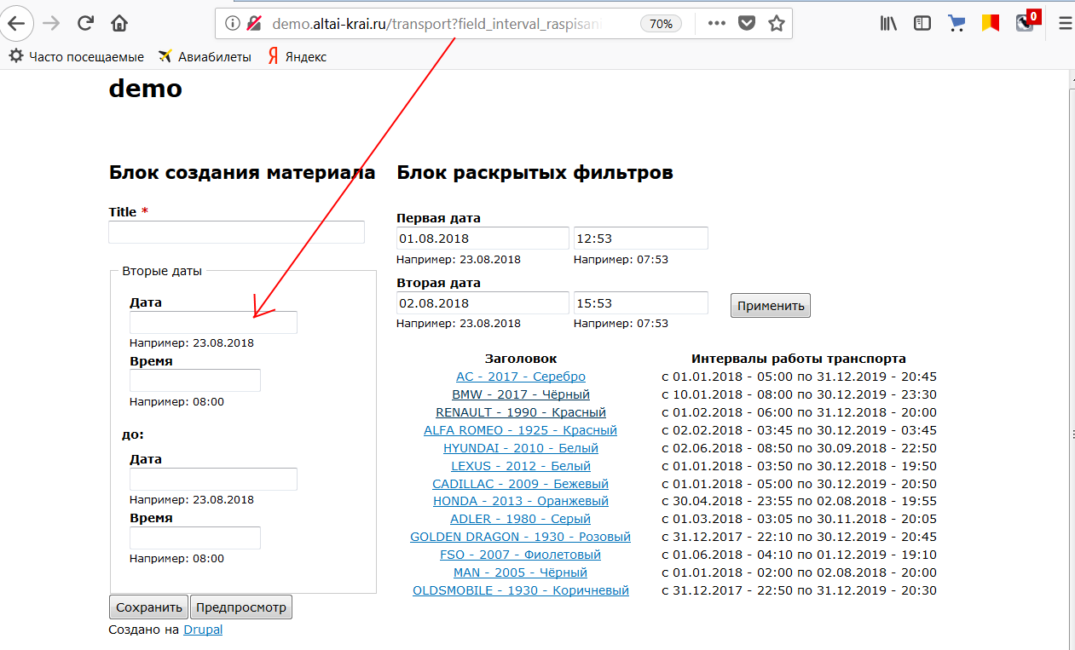
Task: Open the insecure connection padlock icon
Action: pos(254,24)
